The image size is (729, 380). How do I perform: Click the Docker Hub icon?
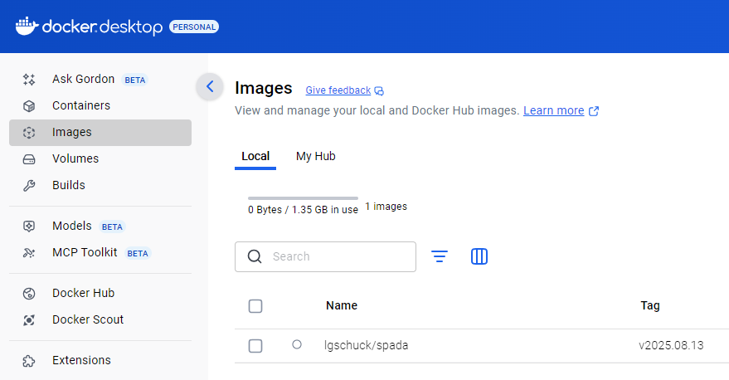29,294
